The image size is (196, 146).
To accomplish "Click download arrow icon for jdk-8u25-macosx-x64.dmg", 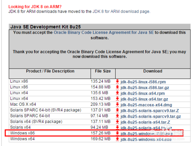I will [x=117, y=104].
